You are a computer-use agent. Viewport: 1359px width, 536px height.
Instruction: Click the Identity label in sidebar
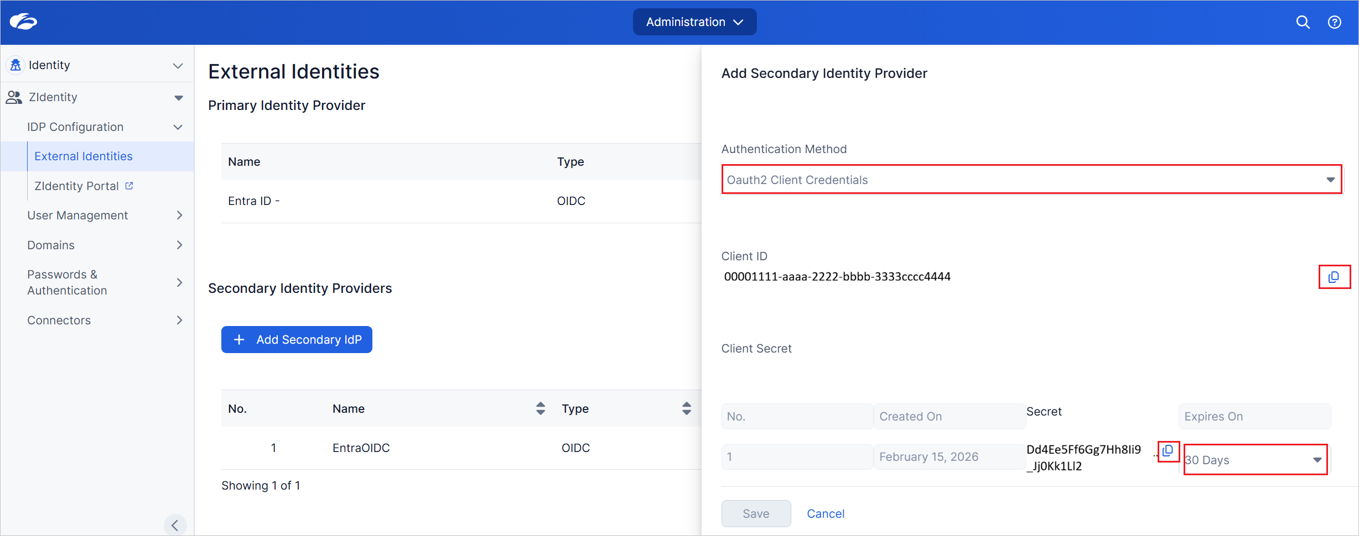pos(49,65)
